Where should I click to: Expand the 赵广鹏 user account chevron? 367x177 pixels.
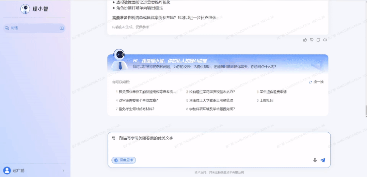click(x=63, y=171)
